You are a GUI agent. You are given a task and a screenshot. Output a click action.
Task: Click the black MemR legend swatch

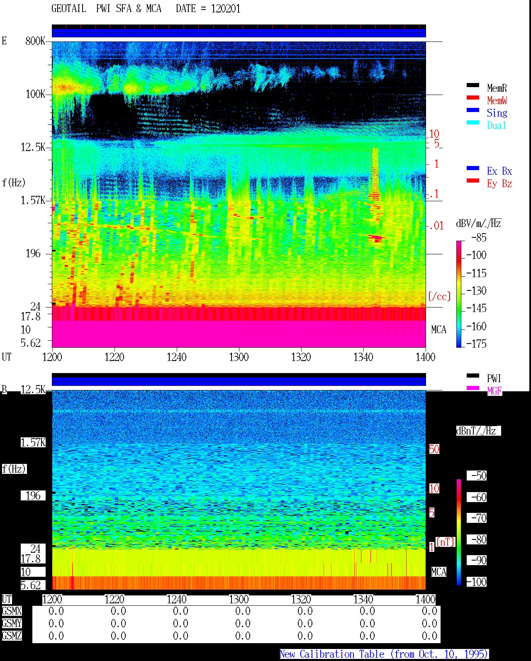point(473,85)
